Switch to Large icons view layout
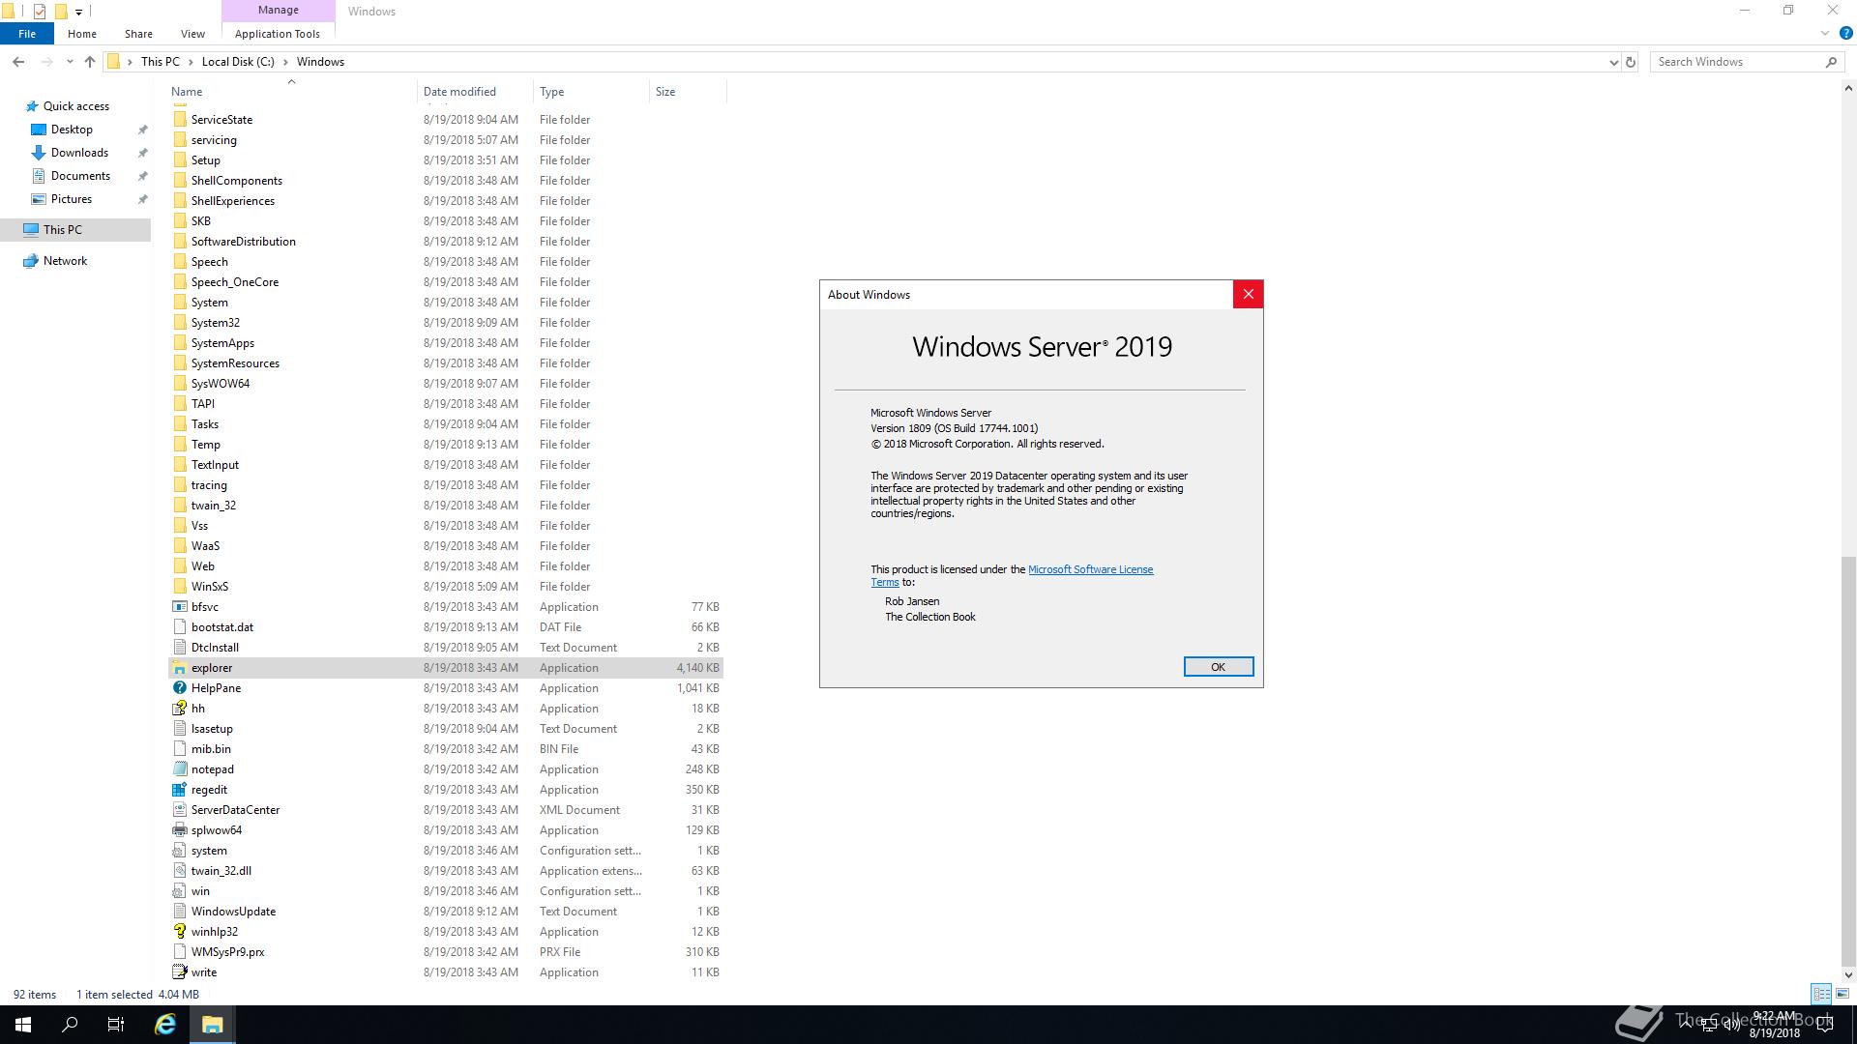Screen dimensions: 1857x1044 pos(1842,994)
